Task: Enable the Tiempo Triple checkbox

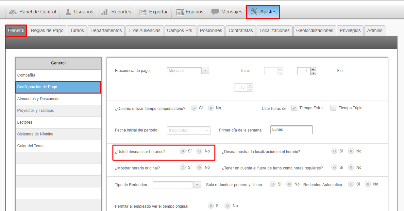Action: pos(333,108)
